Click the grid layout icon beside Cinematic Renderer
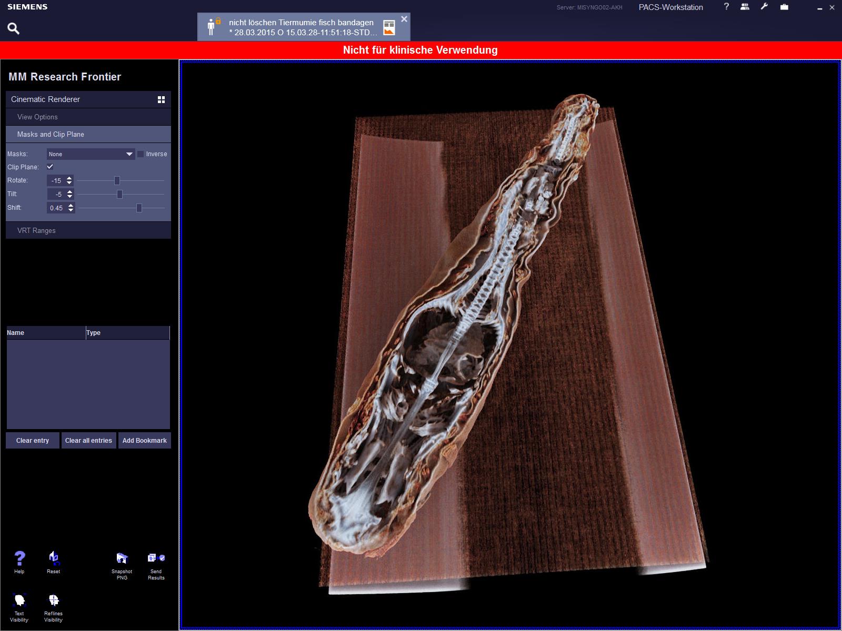This screenshot has height=631, width=842. (162, 99)
